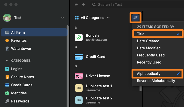Image resolution: width=184 pixels, height=107 pixels.
Task: Open the Duplicate test 1 item
Action: (x=99, y=88)
